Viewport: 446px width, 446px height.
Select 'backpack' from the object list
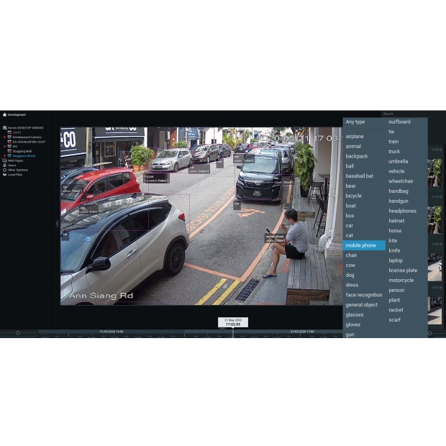[x=357, y=156]
